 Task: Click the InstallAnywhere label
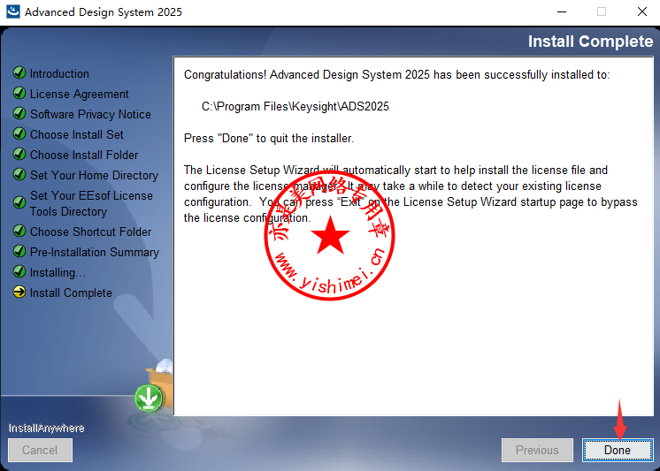46,428
